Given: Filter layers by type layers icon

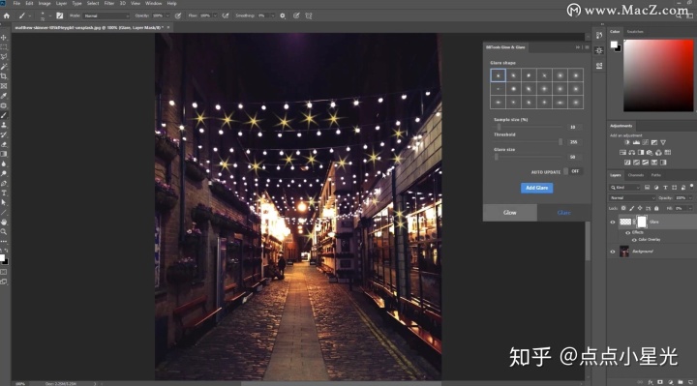Looking at the screenshot, I should click(x=665, y=188).
